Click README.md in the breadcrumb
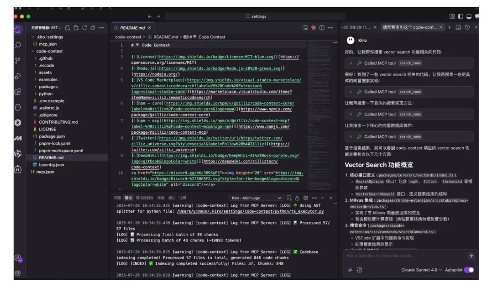The width and height of the screenshot is (497, 290). tap(166, 37)
